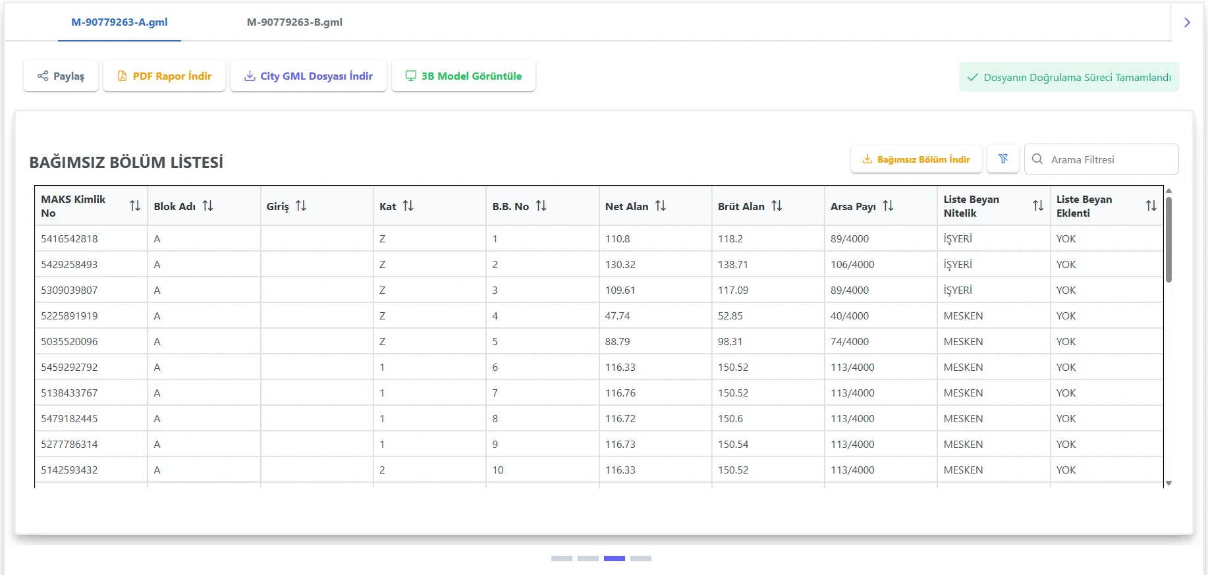Click the clear filter funnel icon
This screenshot has height=575, width=1208.
pos(1002,159)
